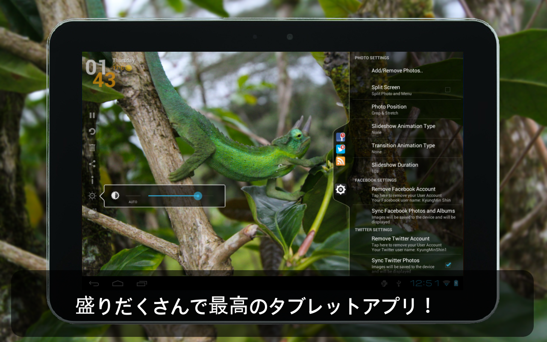Open Add/Remove Photos setting

[x=406, y=71]
